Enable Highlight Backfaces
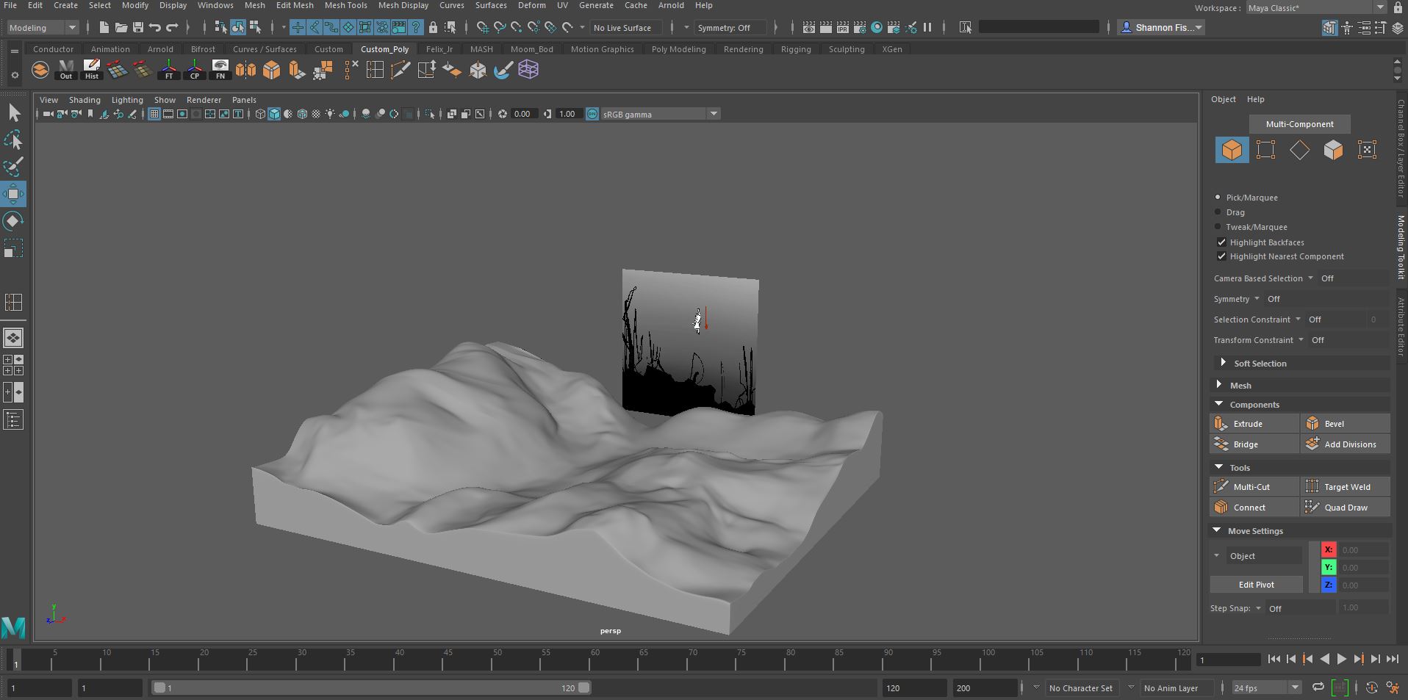 [x=1222, y=242]
